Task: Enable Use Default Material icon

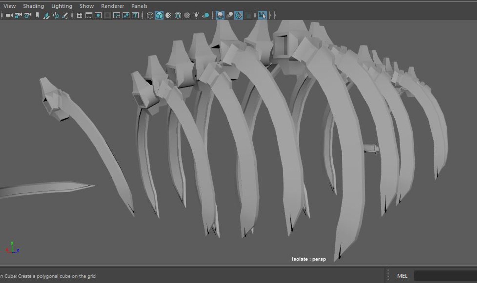Action: pyautogui.click(x=168, y=15)
